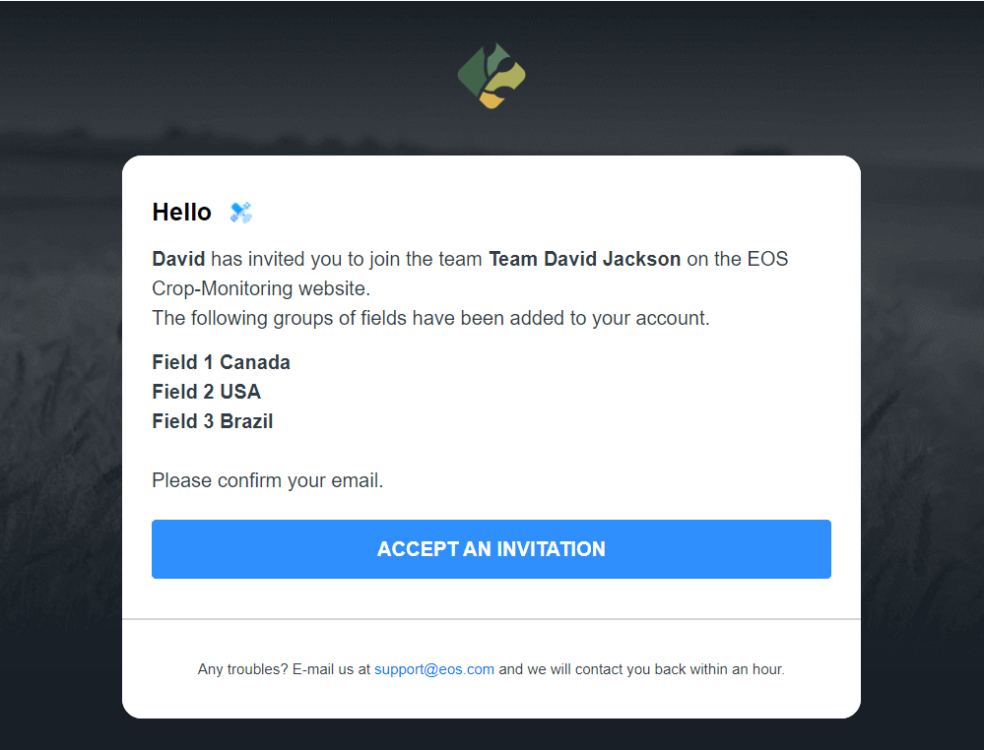Click the Any troubles? footer text

tap(242, 669)
